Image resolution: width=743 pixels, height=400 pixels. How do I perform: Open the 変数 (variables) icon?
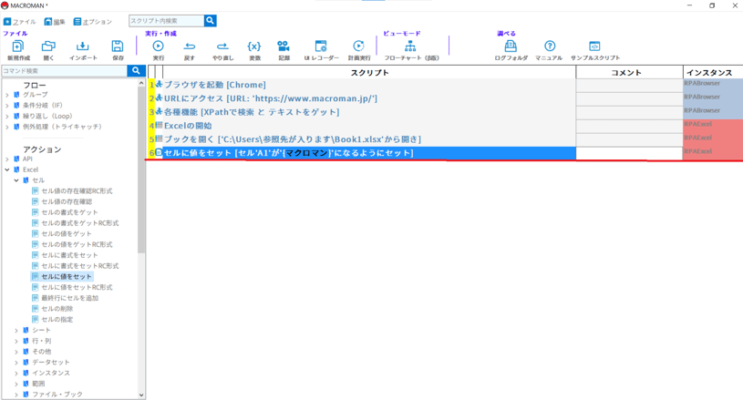(254, 46)
